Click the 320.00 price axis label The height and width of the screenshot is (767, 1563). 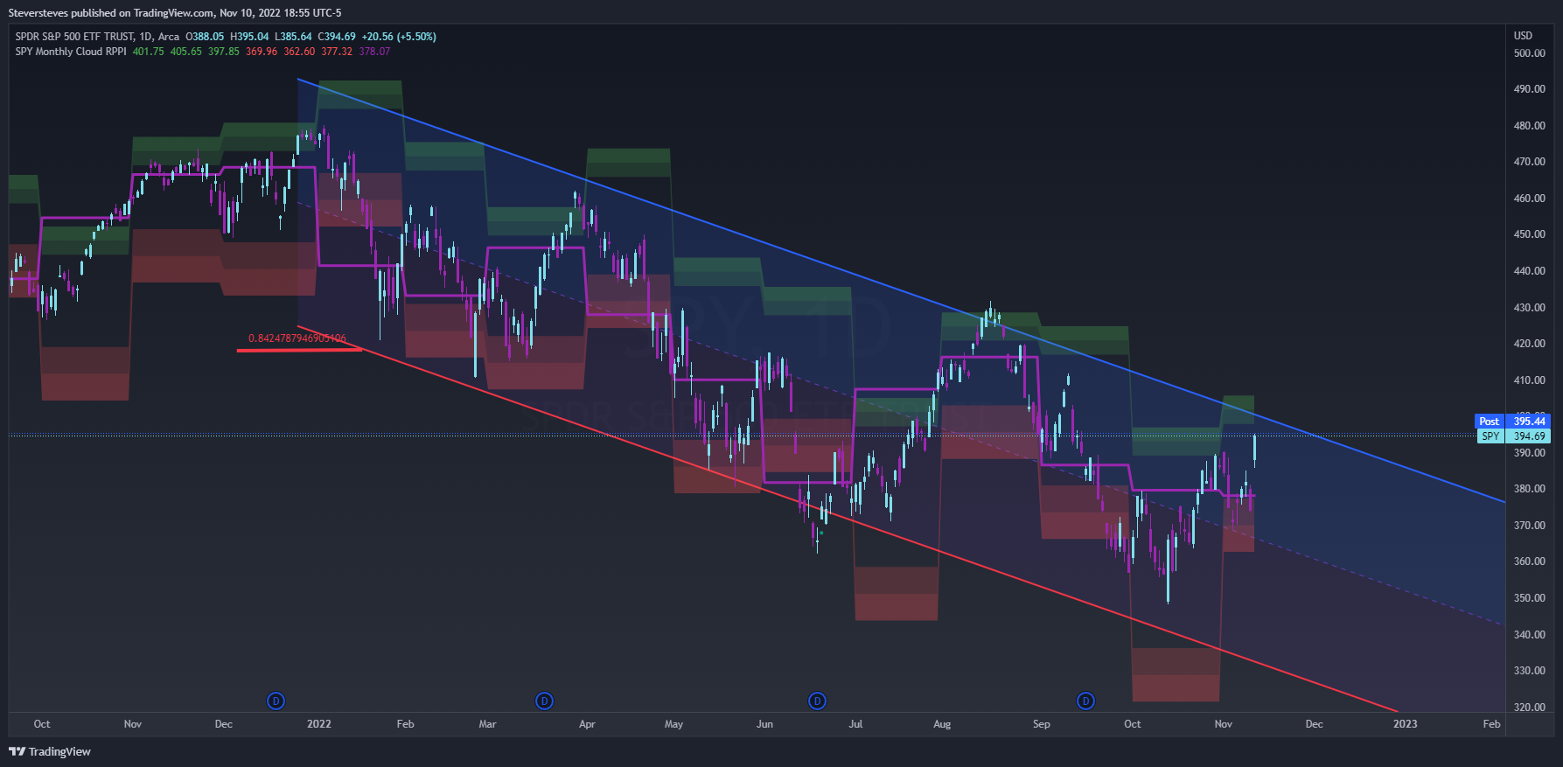(1529, 708)
